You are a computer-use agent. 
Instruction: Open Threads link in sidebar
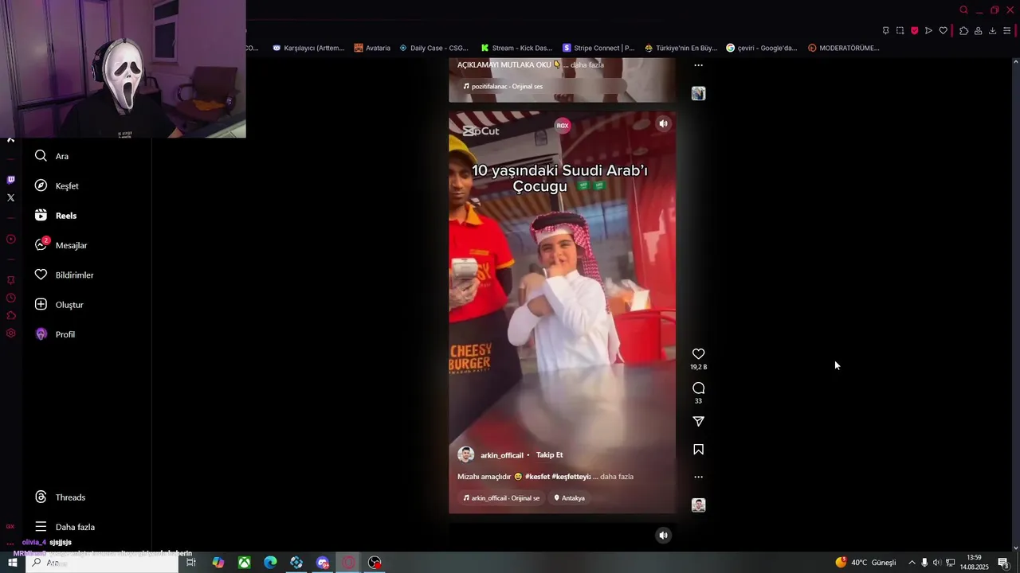pyautogui.click(x=60, y=497)
